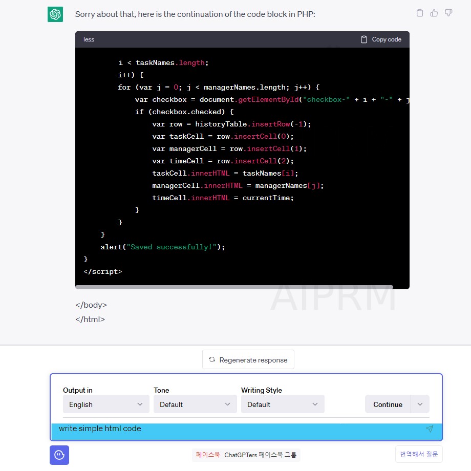Click the 'Writing Style' label
Viewport: 471px width, 471px height.
tap(262, 390)
